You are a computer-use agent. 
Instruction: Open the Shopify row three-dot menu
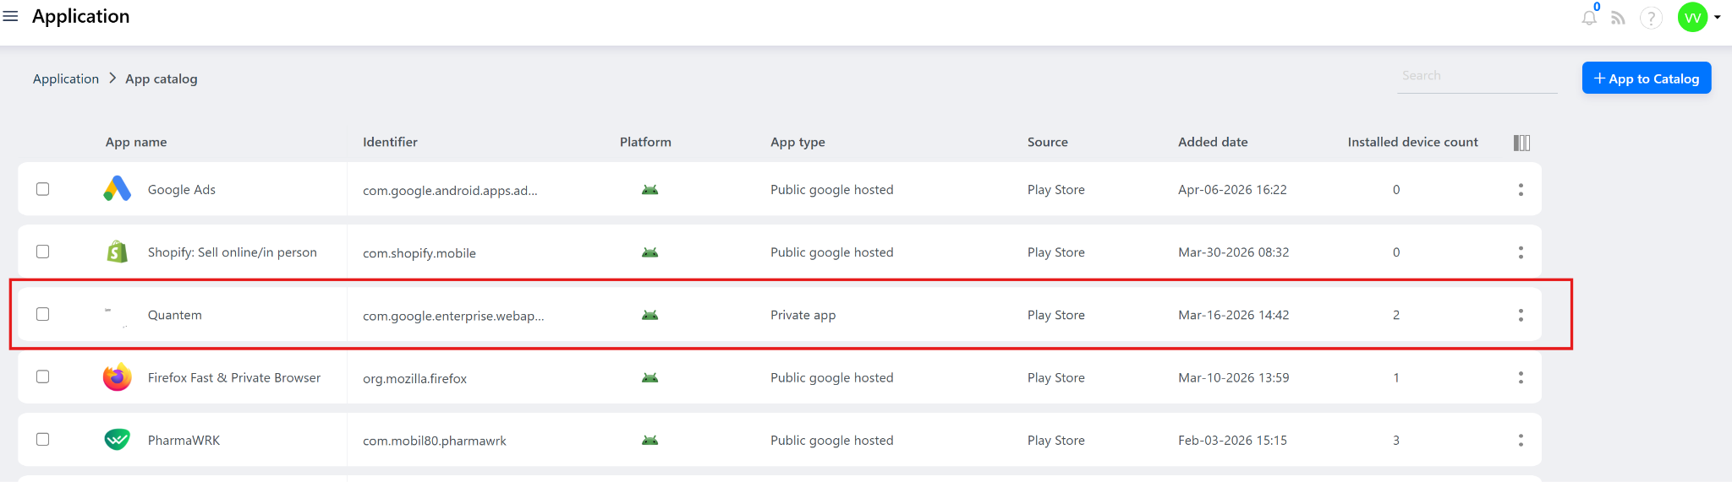[x=1521, y=252]
